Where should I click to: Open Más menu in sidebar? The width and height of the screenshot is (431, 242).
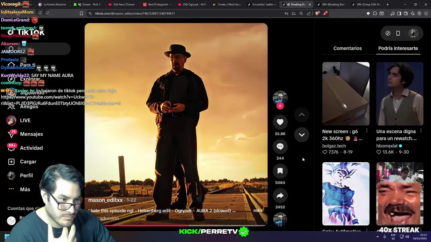25,189
